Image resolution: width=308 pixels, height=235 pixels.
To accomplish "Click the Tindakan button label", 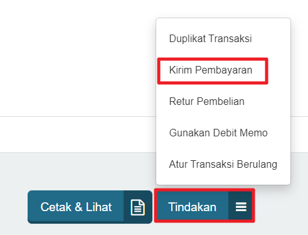I will pyautogui.click(x=192, y=207).
